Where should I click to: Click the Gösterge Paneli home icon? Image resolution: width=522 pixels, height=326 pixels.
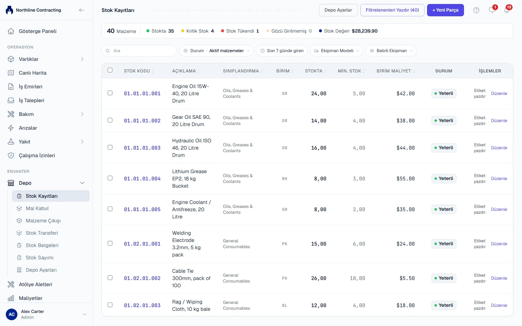11,31
